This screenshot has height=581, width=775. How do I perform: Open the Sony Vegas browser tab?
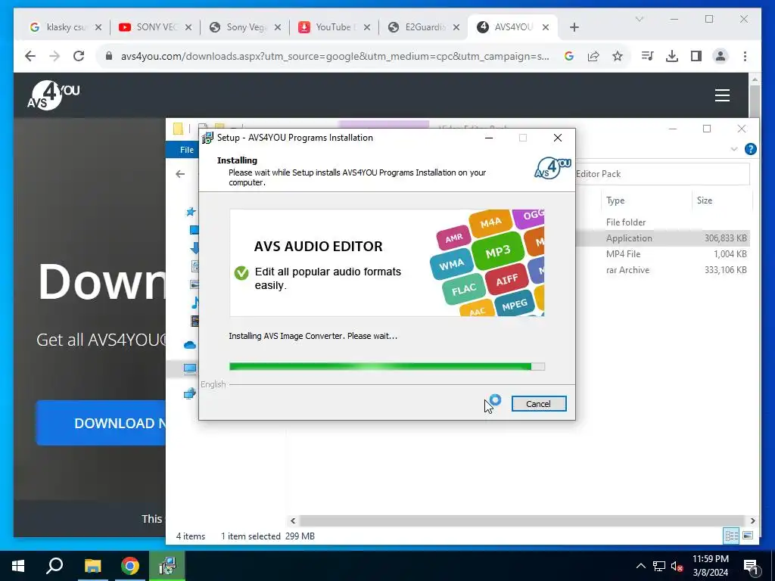[x=246, y=27]
